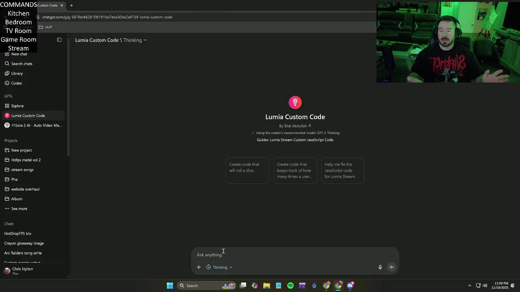Open the network icon in system tray
The image size is (520, 292).
(478, 286)
